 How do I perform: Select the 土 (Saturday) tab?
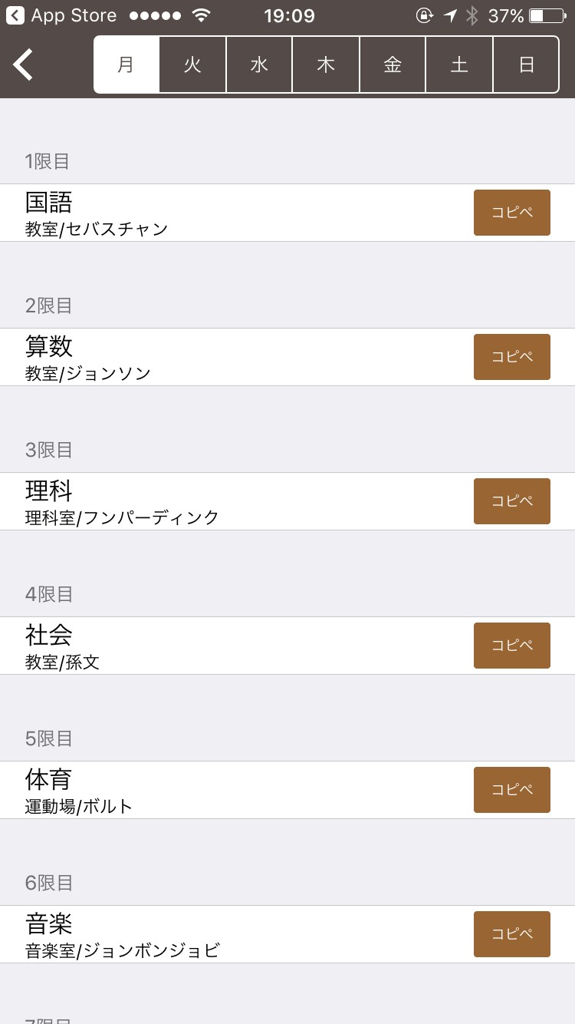(459, 64)
